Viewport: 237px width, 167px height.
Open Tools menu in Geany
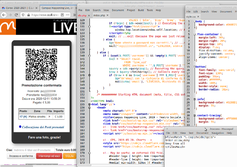tap(150, 10)
